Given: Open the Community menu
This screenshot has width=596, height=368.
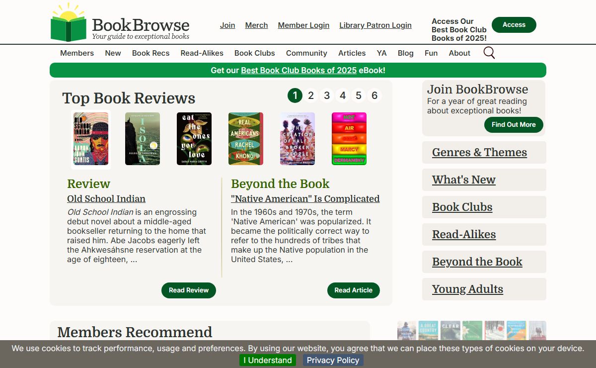Looking at the screenshot, I should click(306, 53).
